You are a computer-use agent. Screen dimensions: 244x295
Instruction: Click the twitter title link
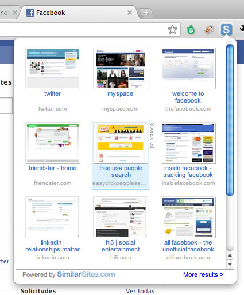(52, 93)
